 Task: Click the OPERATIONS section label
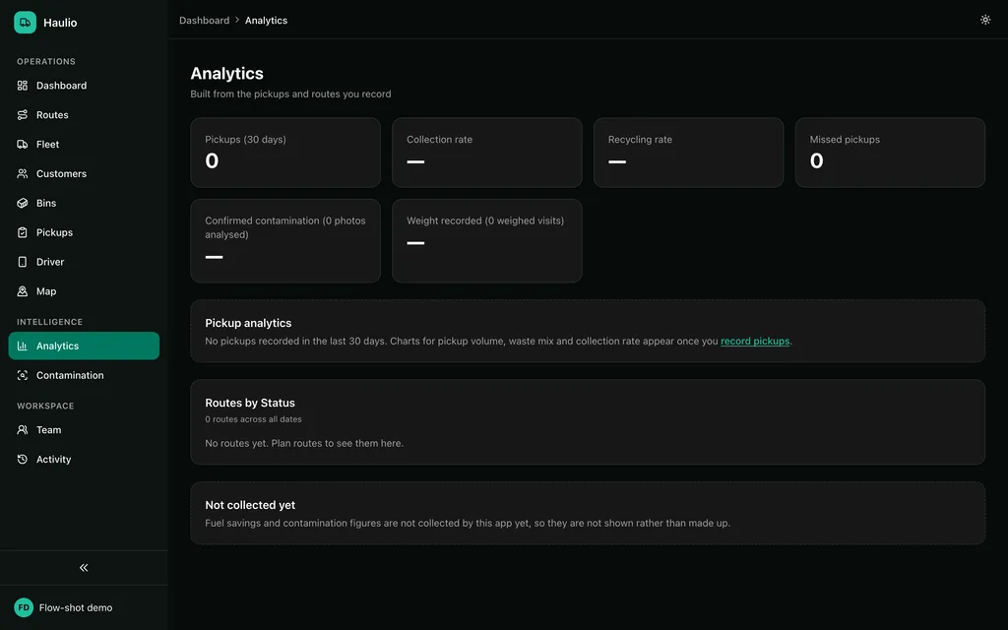tap(46, 62)
